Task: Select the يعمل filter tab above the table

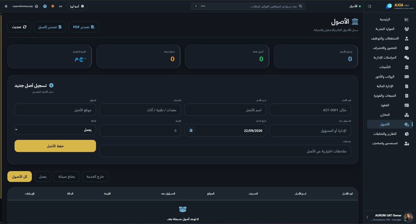Action: (x=43, y=177)
